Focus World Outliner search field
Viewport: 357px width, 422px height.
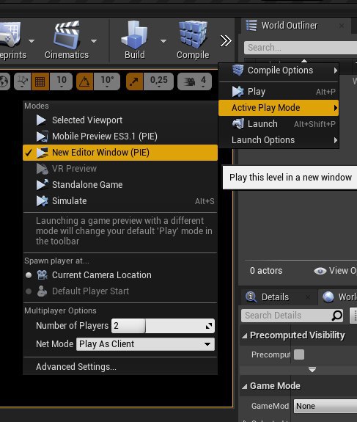(301, 48)
